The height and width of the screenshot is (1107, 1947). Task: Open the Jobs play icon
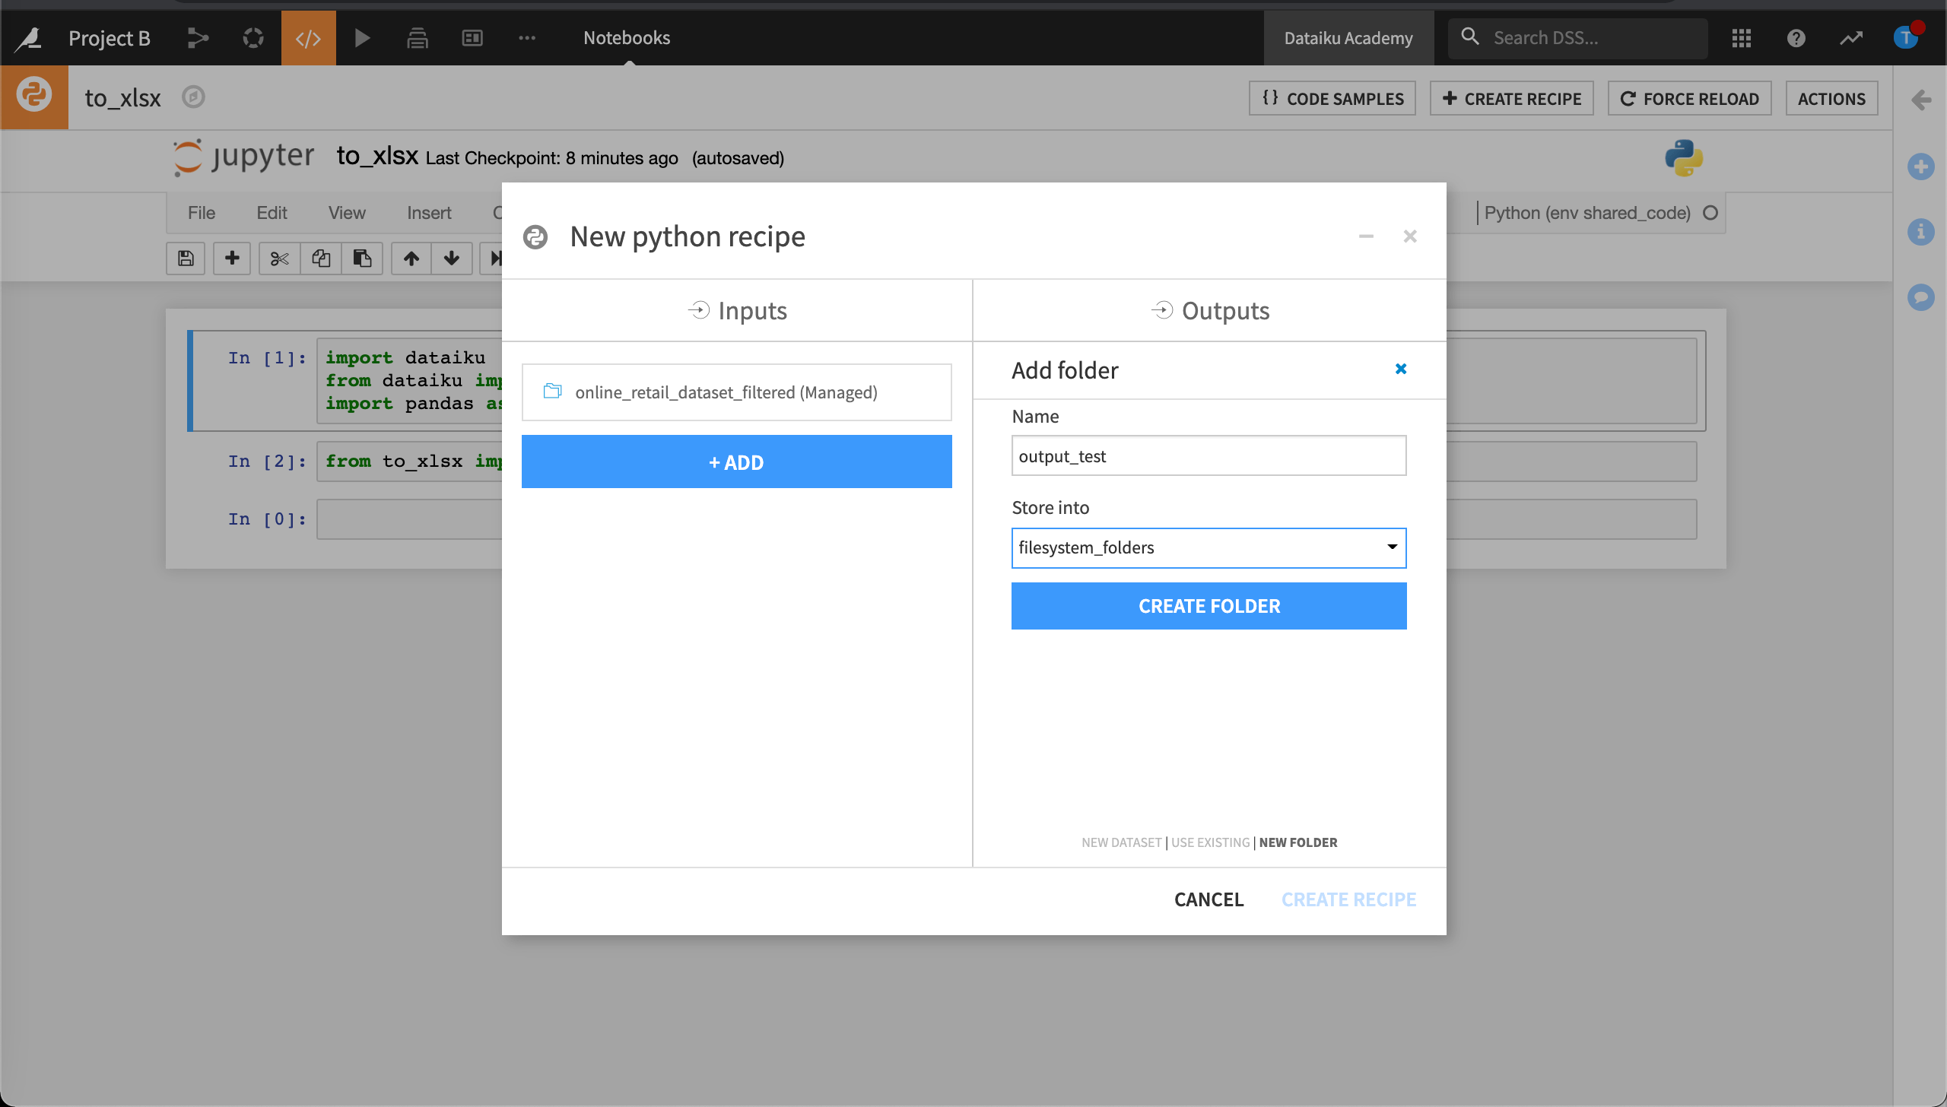[x=363, y=38]
